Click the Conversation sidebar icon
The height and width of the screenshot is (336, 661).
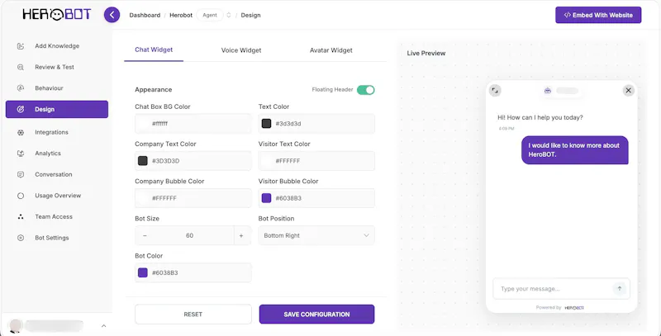coord(20,174)
